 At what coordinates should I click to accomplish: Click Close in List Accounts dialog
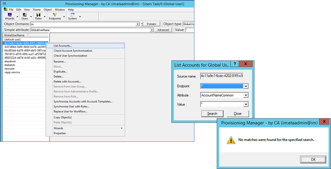coord(238,114)
